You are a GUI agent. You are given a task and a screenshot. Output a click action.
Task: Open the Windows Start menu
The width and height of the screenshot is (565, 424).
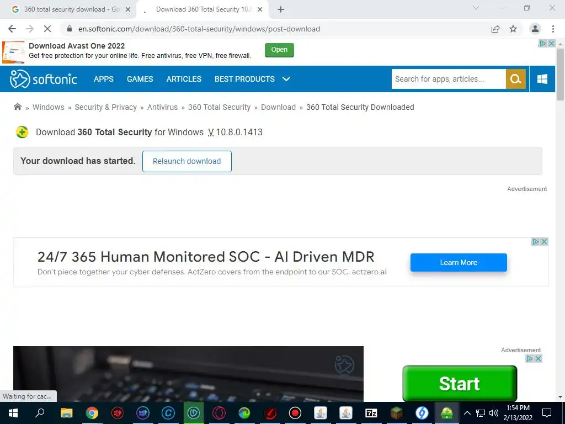[13, 413]
